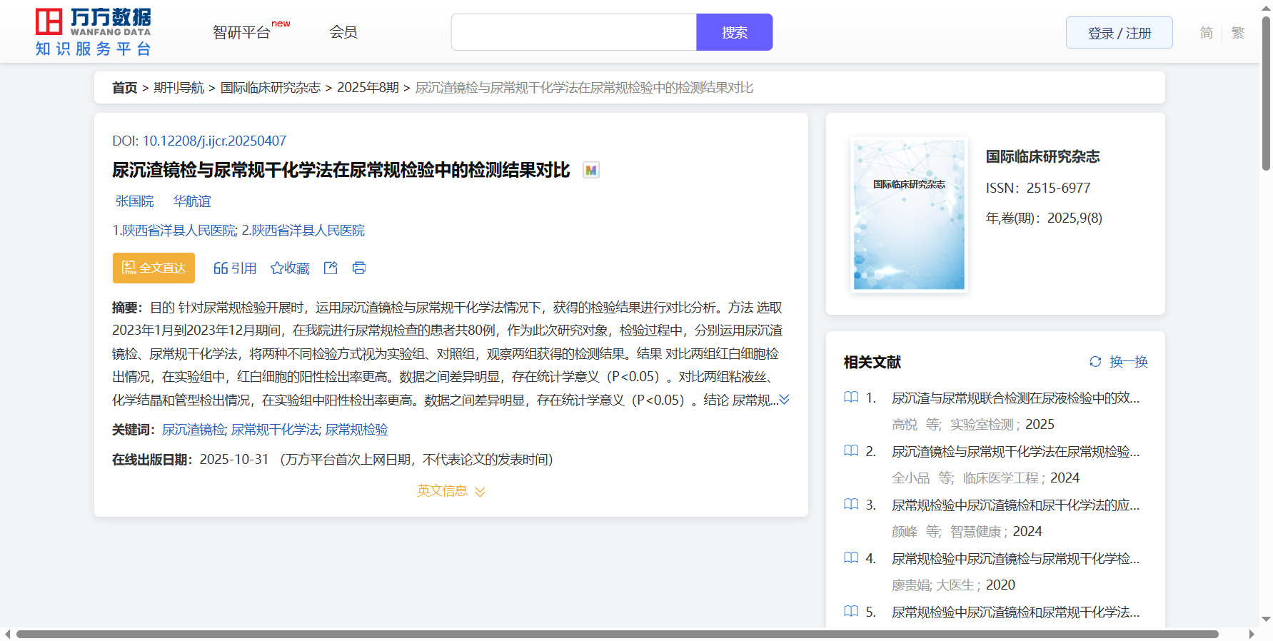This screenshot has width=1273, height=641.
Task: Click the 登录 / 注册 button
Action: [x=1119, y=33]
